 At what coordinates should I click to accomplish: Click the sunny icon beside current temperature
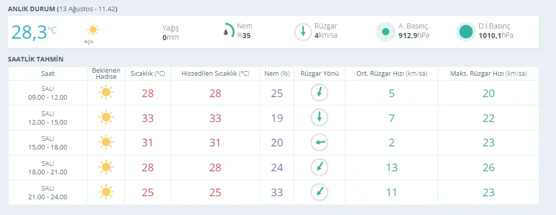(93, 29)
